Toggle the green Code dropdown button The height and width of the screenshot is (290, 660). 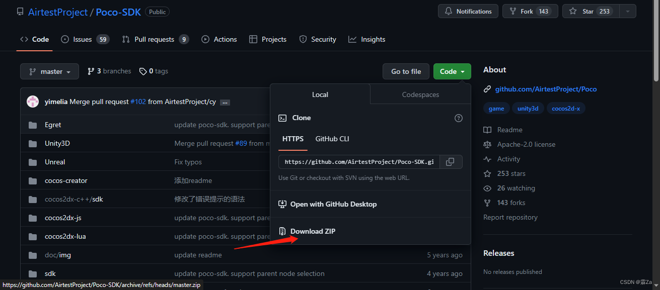tap(452, 71)
